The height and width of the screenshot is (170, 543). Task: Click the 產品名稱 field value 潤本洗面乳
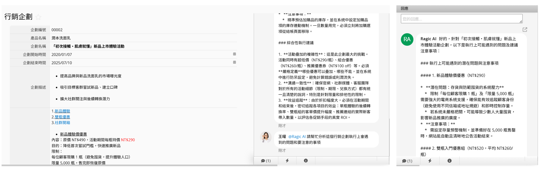pyautogui.click(x=61, y=38)
